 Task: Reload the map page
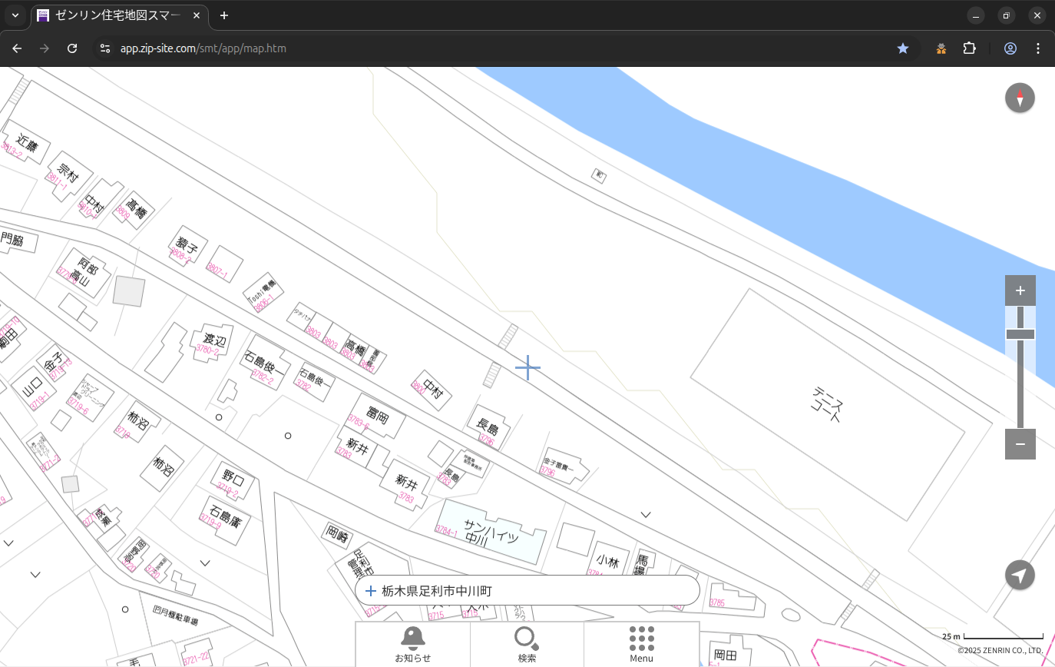(x=72, y=48)
